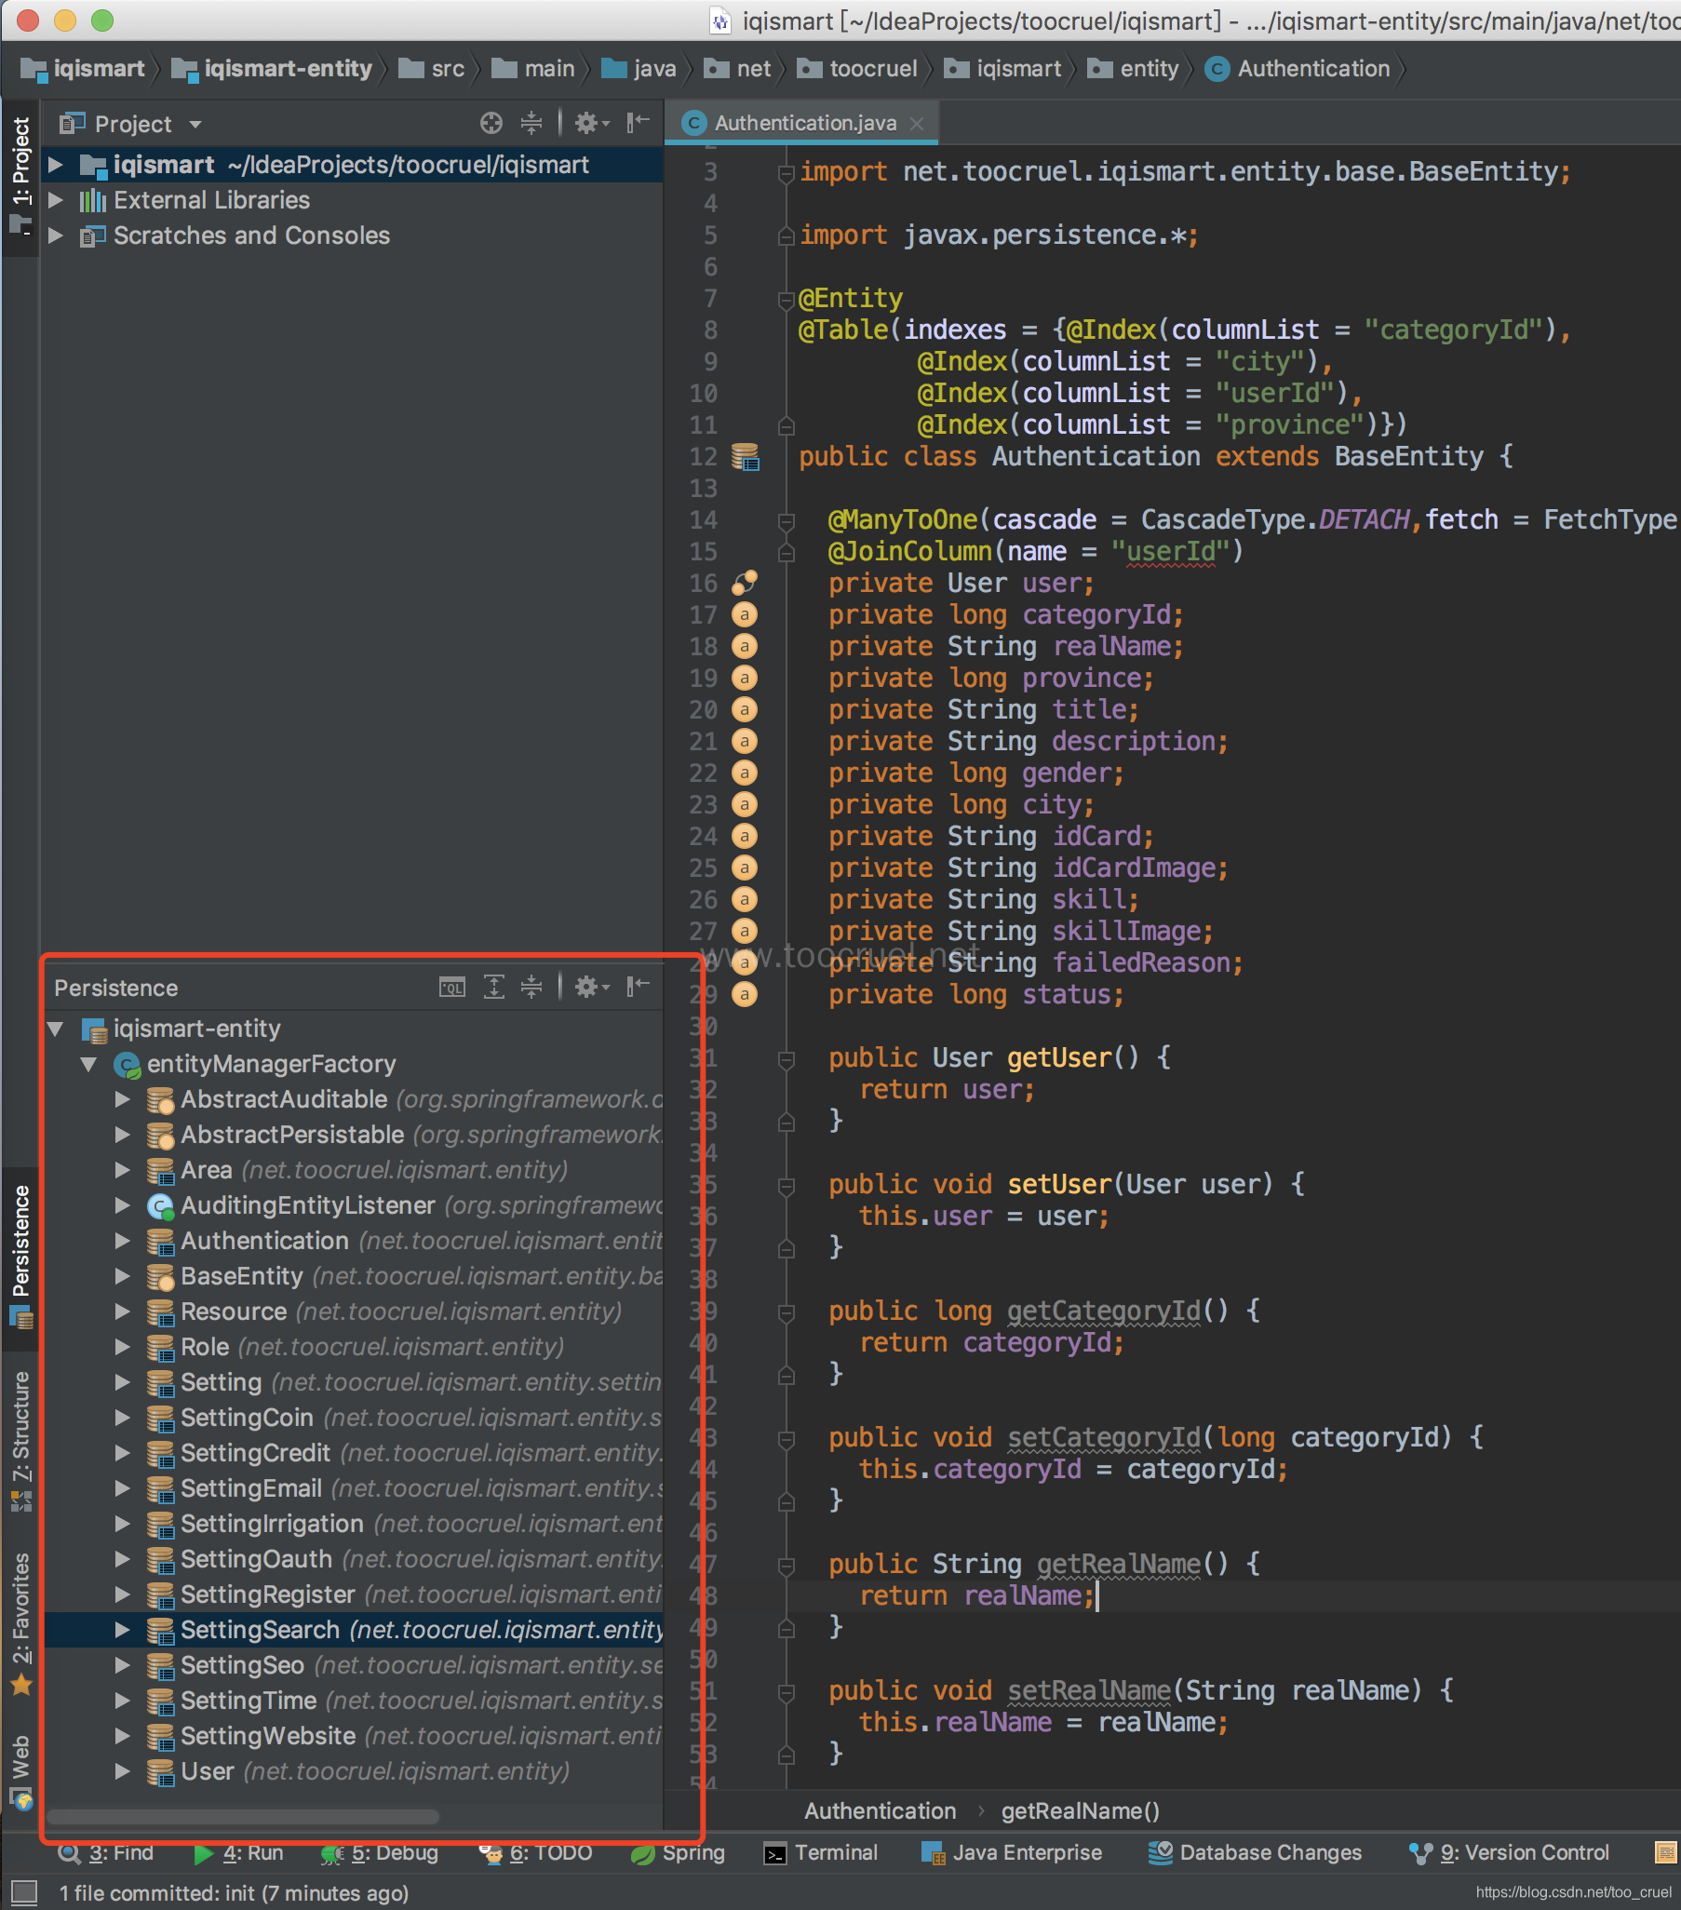
Task: Hide the Persistence panel with the hide icon
Action: [x=639, y=988]
